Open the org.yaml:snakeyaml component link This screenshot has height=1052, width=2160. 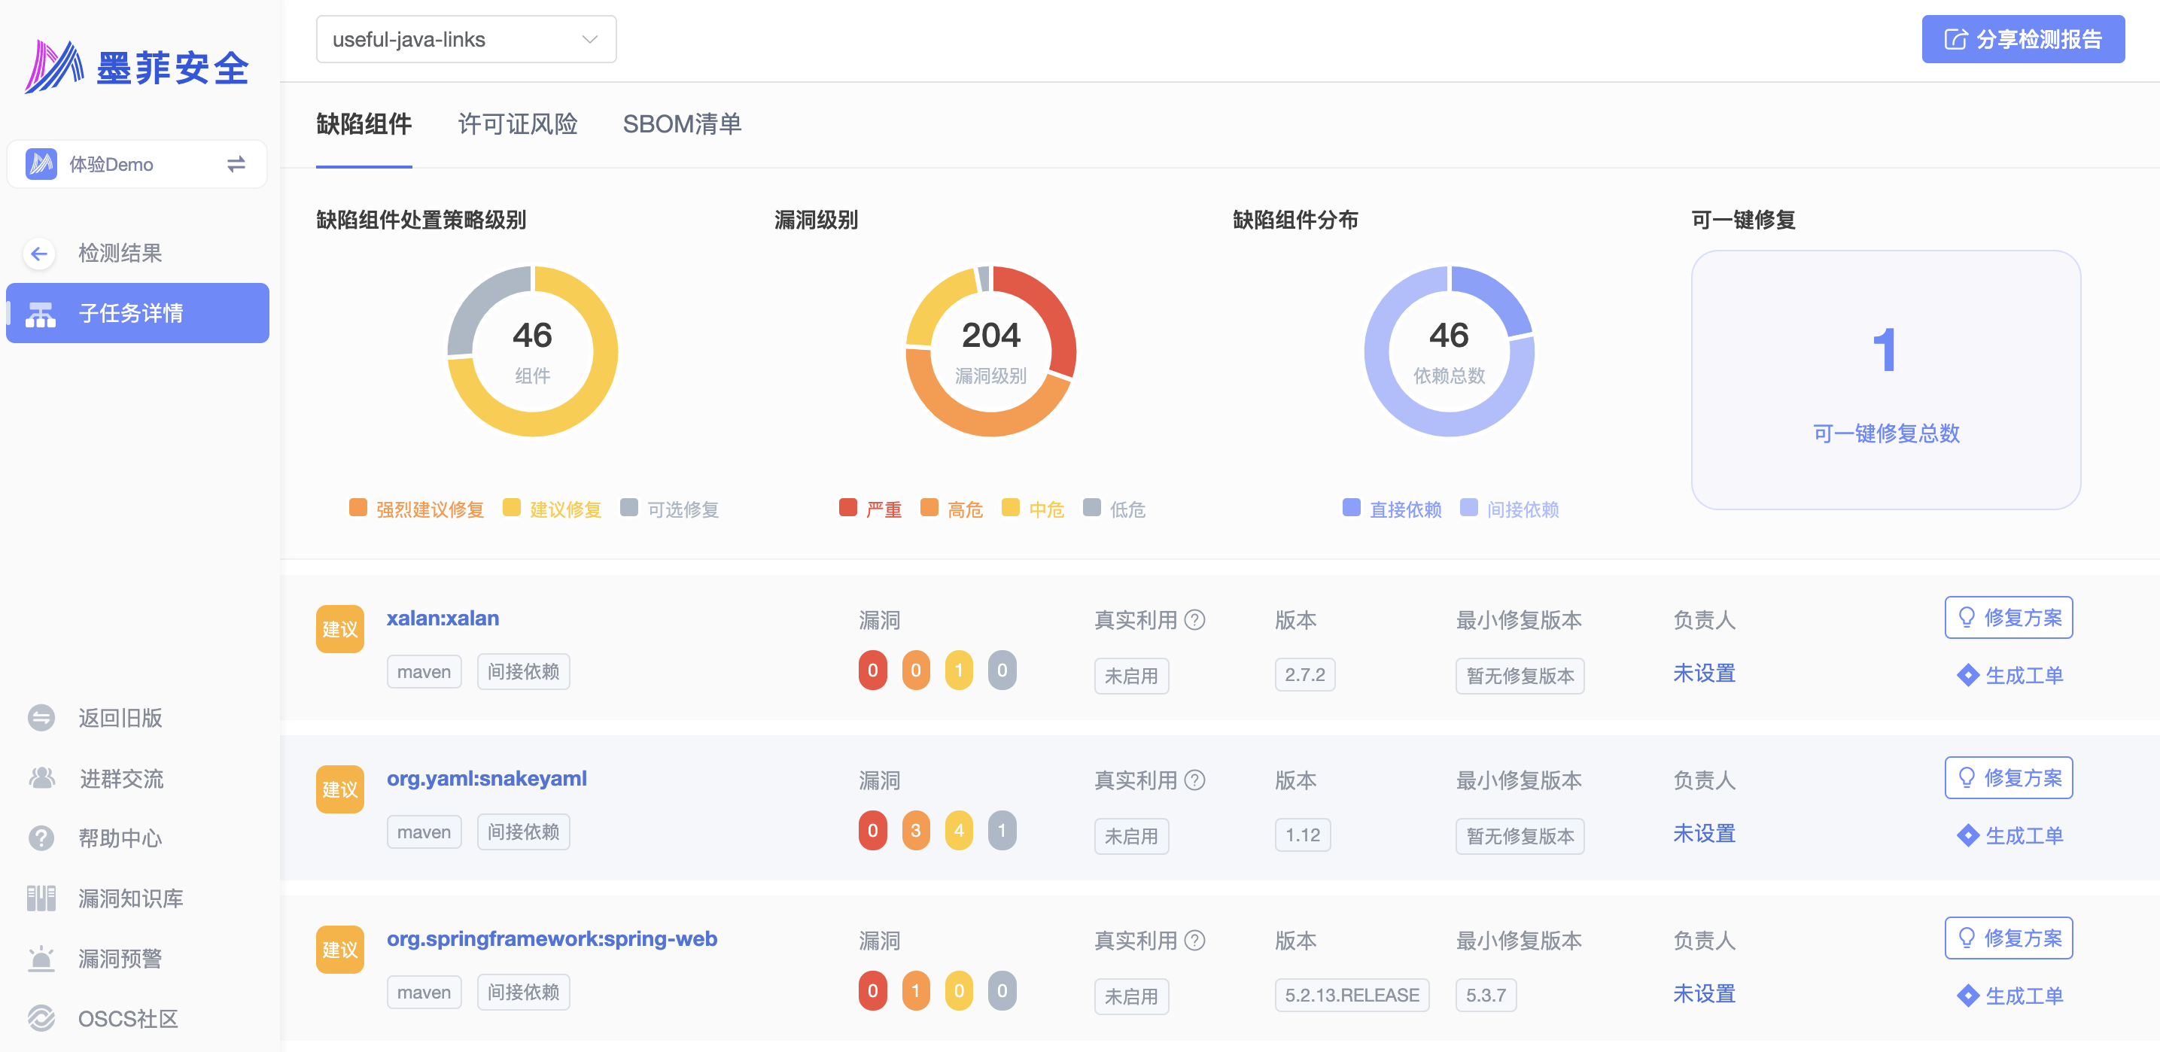[x=486, y=779]
